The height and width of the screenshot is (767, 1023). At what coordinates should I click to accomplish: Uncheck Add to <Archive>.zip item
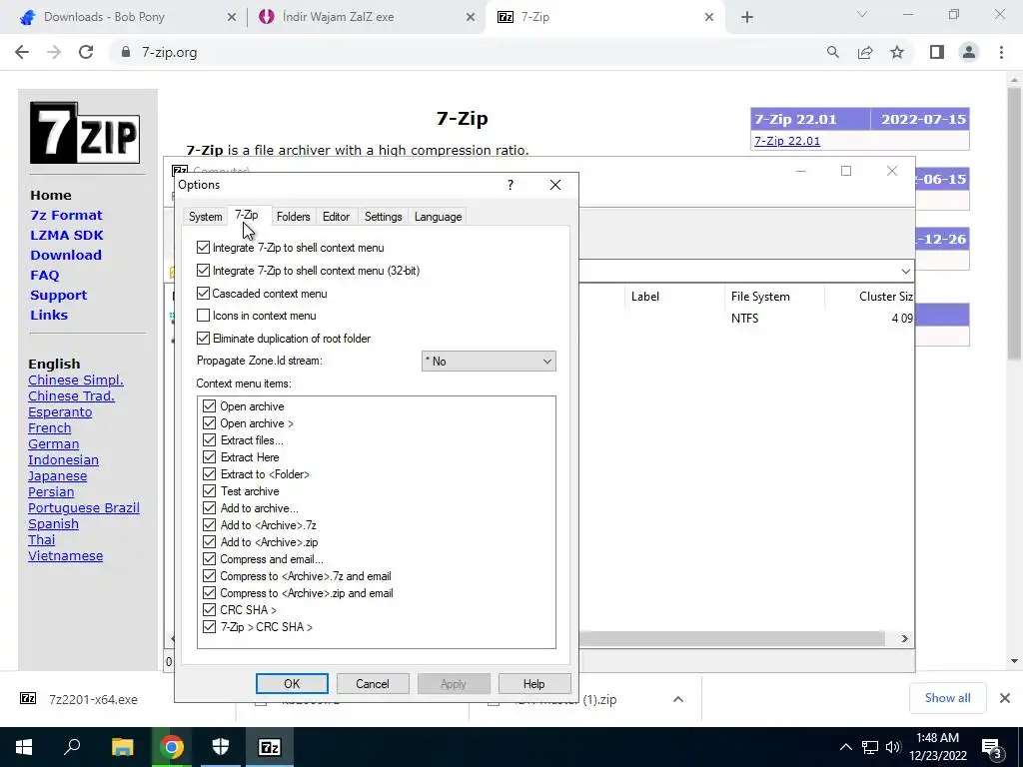pyautogui.click(x=209, y=542)
